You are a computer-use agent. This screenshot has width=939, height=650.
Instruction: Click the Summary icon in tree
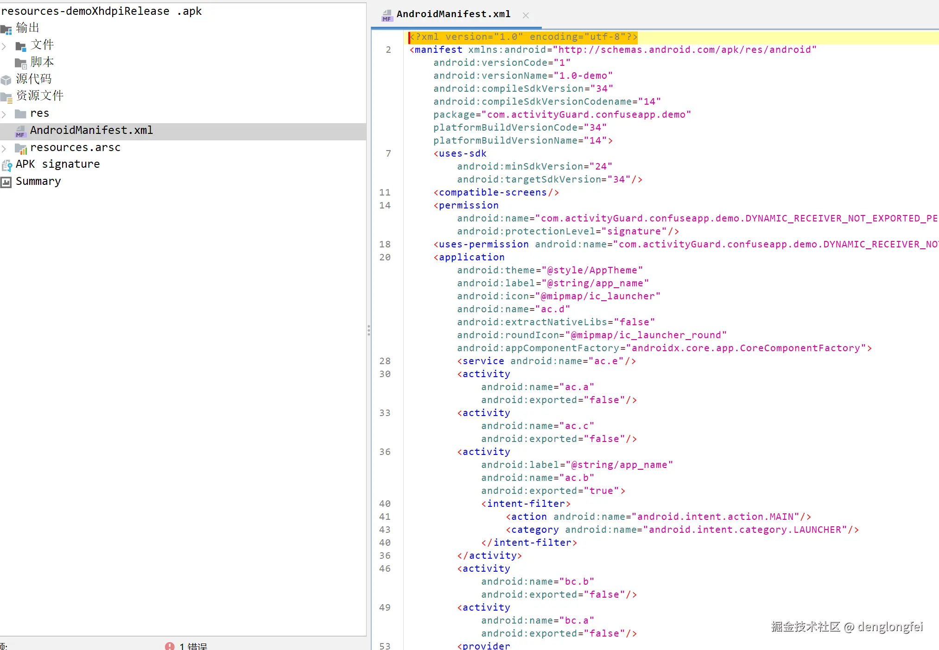[6, 182]
